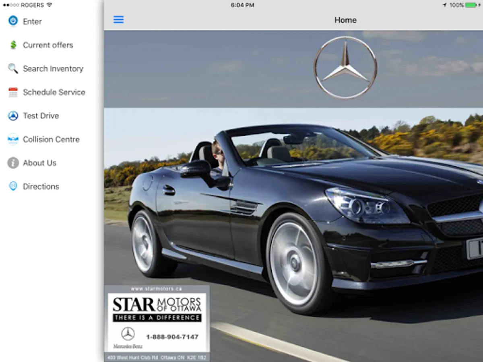This screenshot has height=362, width=483.
Task: Tap the small Mercedes-Benz logo in ad
Action: 128,338
